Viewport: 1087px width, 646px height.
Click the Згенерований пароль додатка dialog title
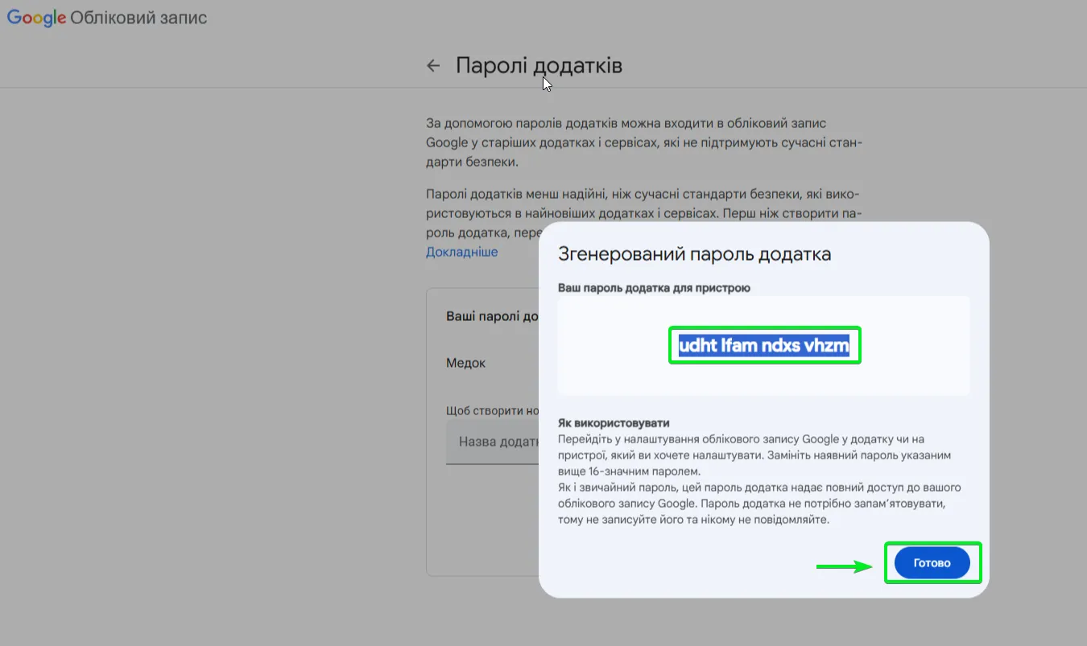pyautogui.click(x=695, y=254)
